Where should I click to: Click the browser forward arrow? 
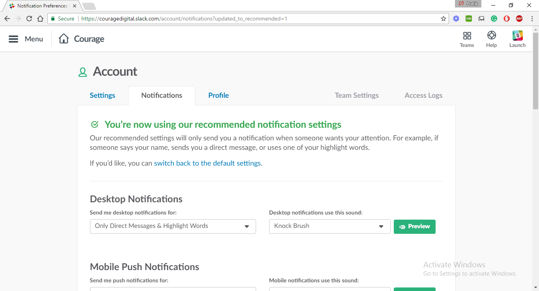click(18, 19)
